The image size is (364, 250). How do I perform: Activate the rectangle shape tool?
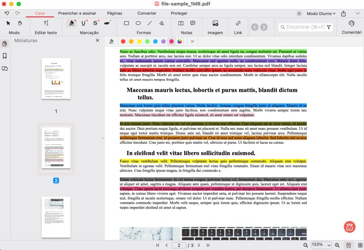[x=126, y=23]
